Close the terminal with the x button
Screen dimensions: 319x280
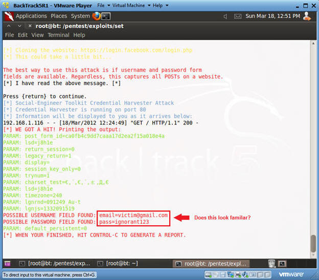pos(30,26)
